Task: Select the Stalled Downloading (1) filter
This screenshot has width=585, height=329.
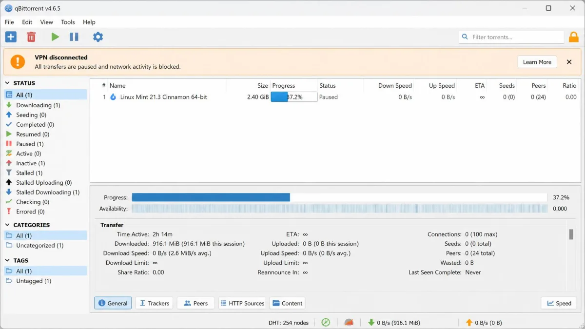Action: pos(46,192)
